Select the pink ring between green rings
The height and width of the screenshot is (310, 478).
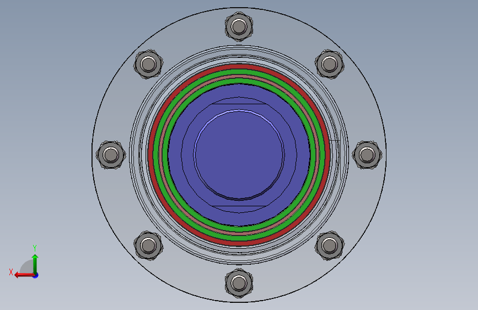point(239,76)
